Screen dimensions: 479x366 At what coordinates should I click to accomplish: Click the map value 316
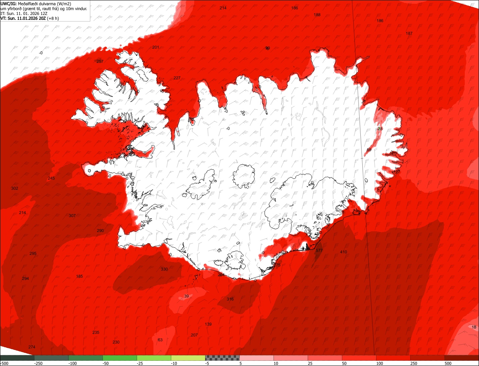pos(230,299)
